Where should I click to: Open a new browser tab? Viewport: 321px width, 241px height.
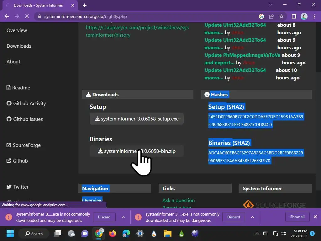[x=85, y=5]
